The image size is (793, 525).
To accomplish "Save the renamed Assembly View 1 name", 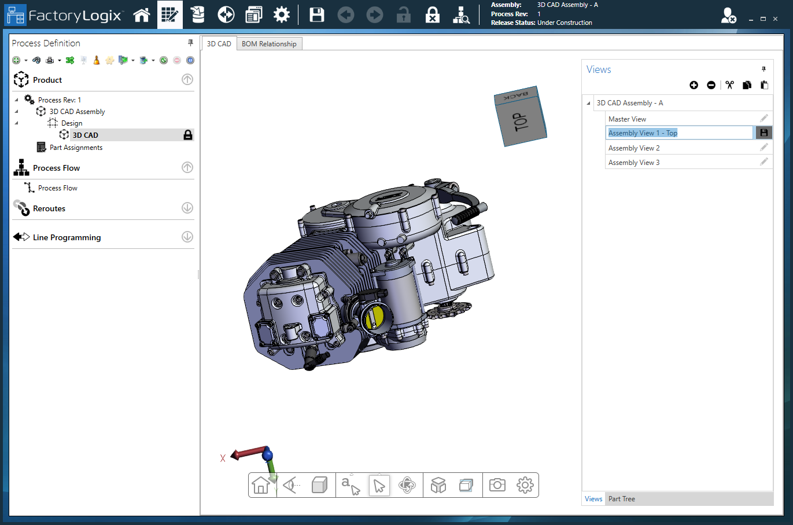I will [764, 133].
